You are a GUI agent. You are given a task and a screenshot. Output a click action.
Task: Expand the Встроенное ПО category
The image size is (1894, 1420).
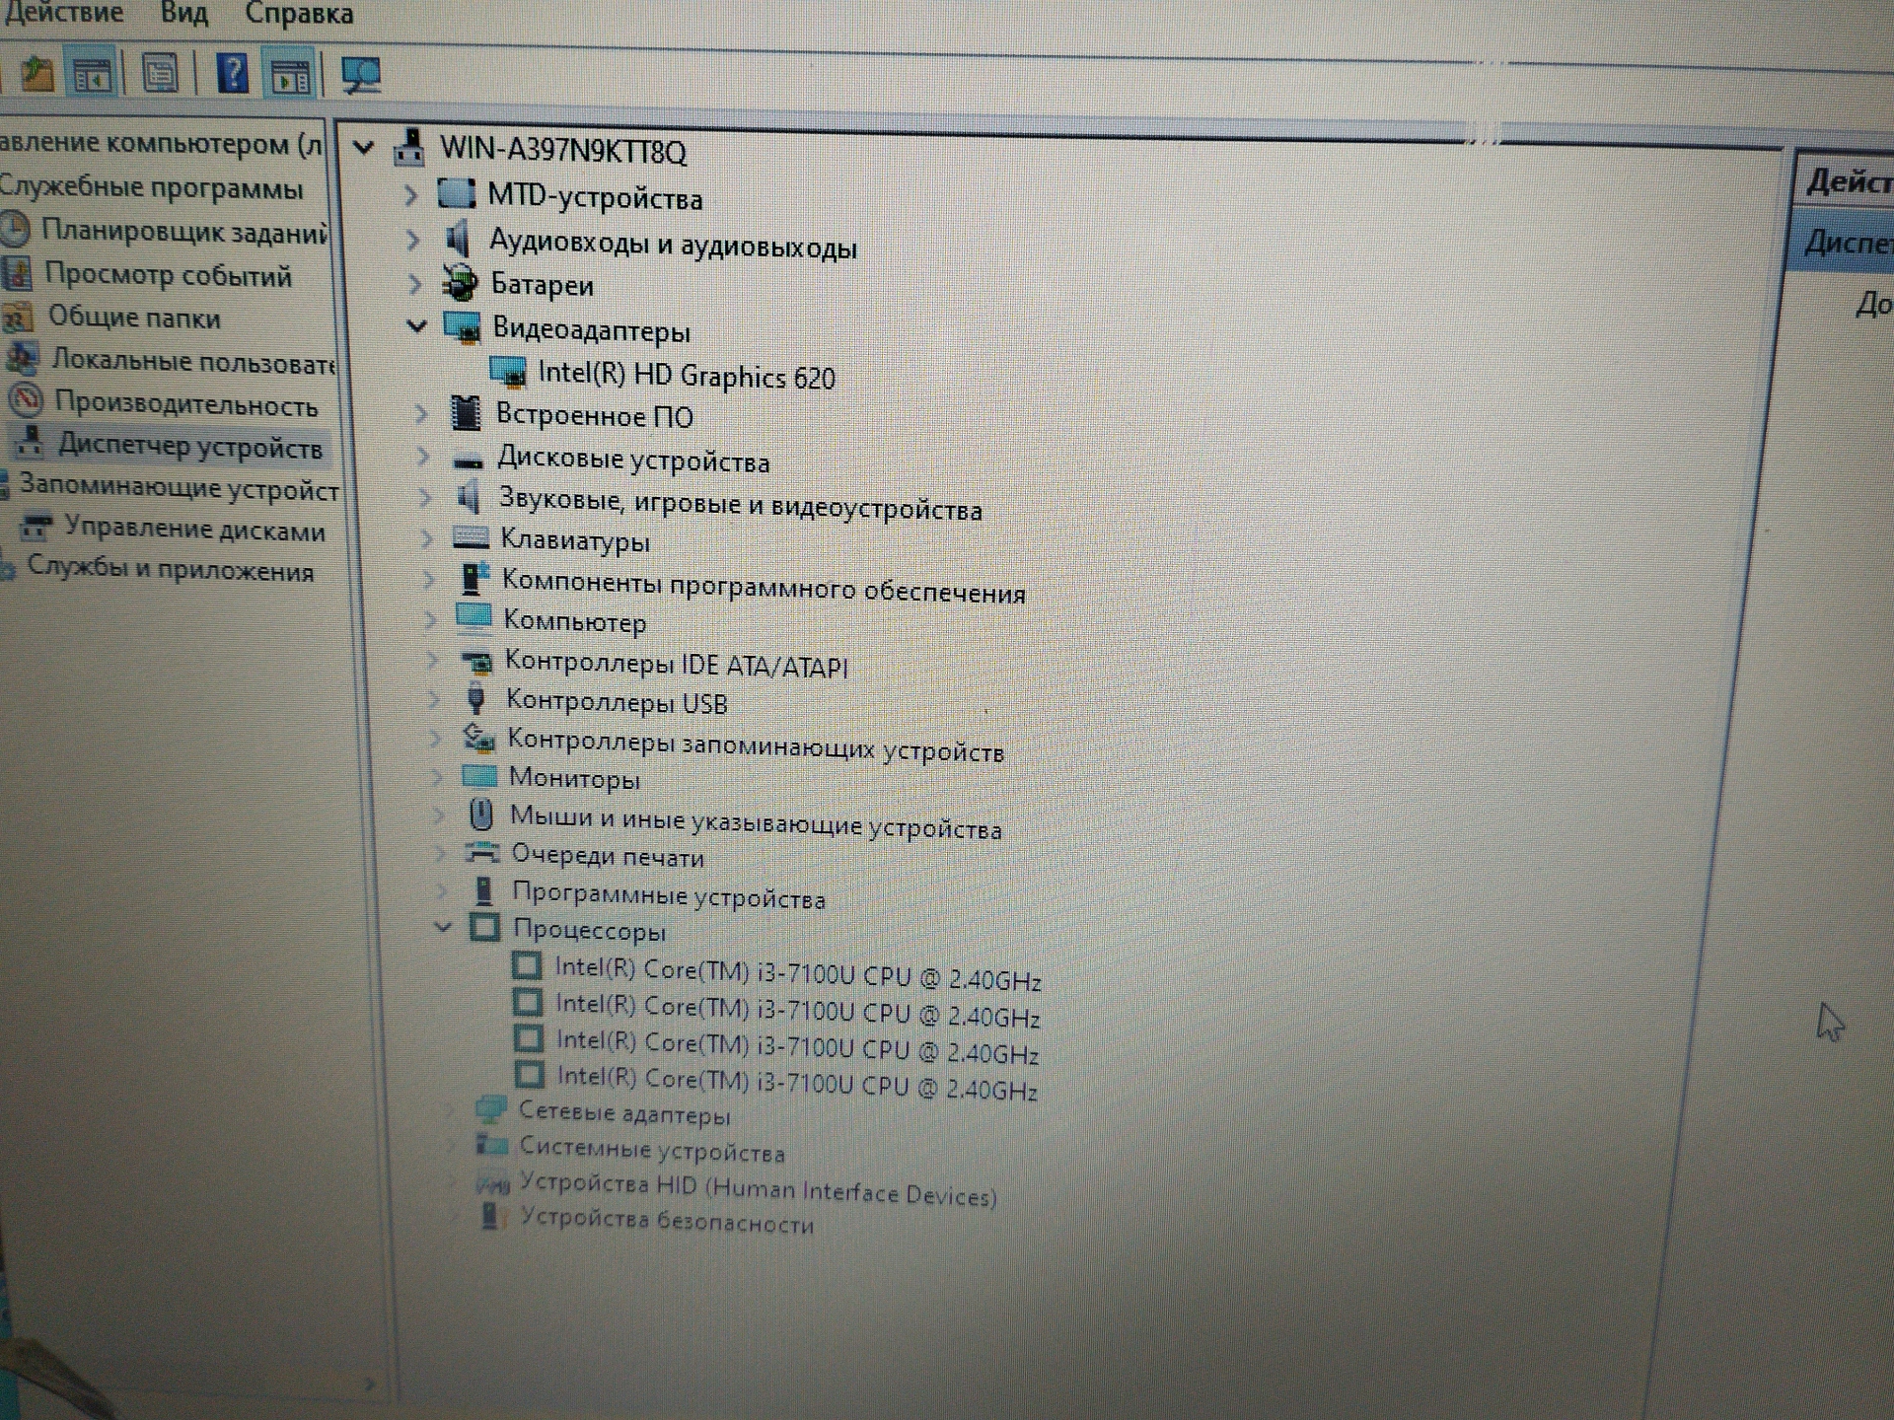pyautogui.click(x=421, y=413)
